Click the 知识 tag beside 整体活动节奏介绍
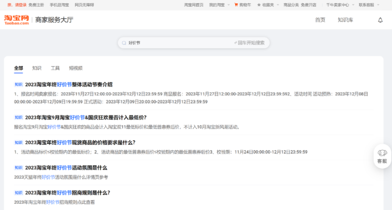Image resolution: width=392 pixels, height=210 pixels. point(18,84)
